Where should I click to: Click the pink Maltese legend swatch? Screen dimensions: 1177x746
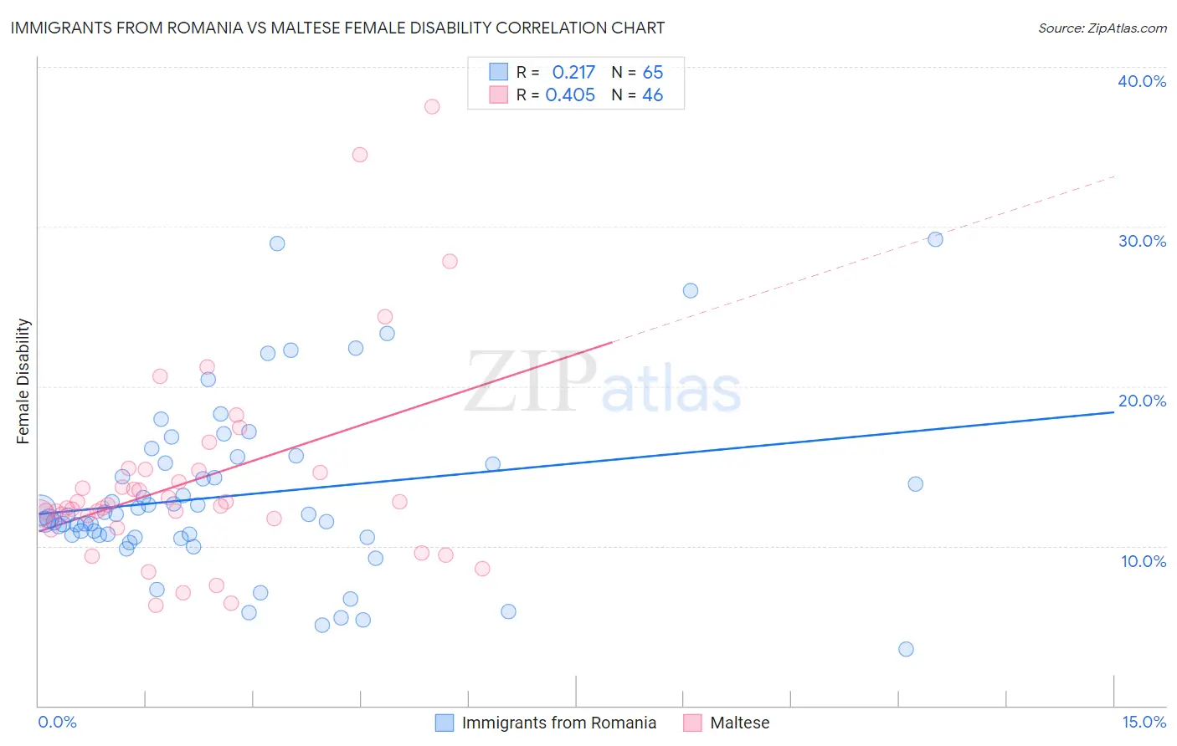[692, 723]
